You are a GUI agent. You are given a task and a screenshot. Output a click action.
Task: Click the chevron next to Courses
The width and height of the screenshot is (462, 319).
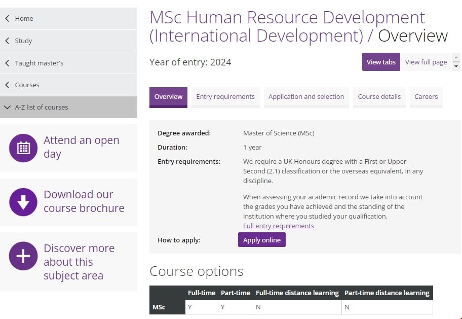[7, 85]
